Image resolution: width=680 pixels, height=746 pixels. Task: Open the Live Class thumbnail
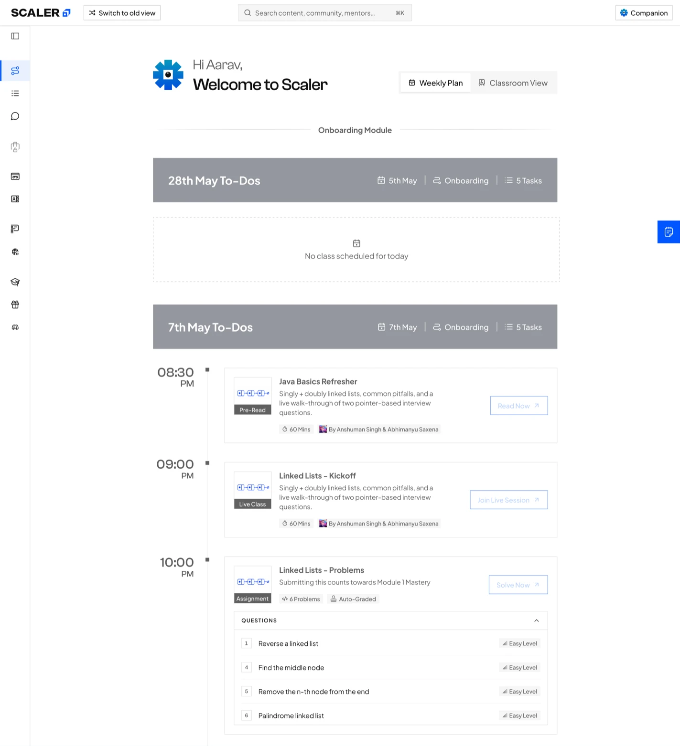[x=253, y=490]
